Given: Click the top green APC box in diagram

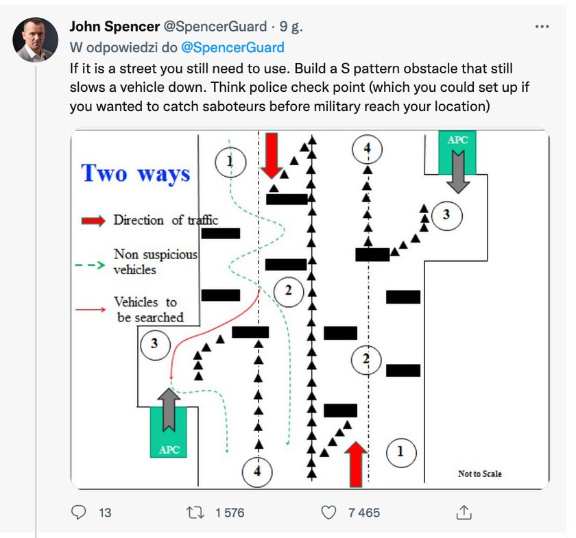Looking at the screenshot, I should 457,152.
